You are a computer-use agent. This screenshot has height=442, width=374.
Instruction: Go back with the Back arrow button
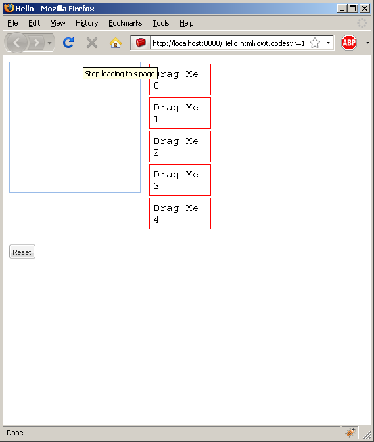16,43
